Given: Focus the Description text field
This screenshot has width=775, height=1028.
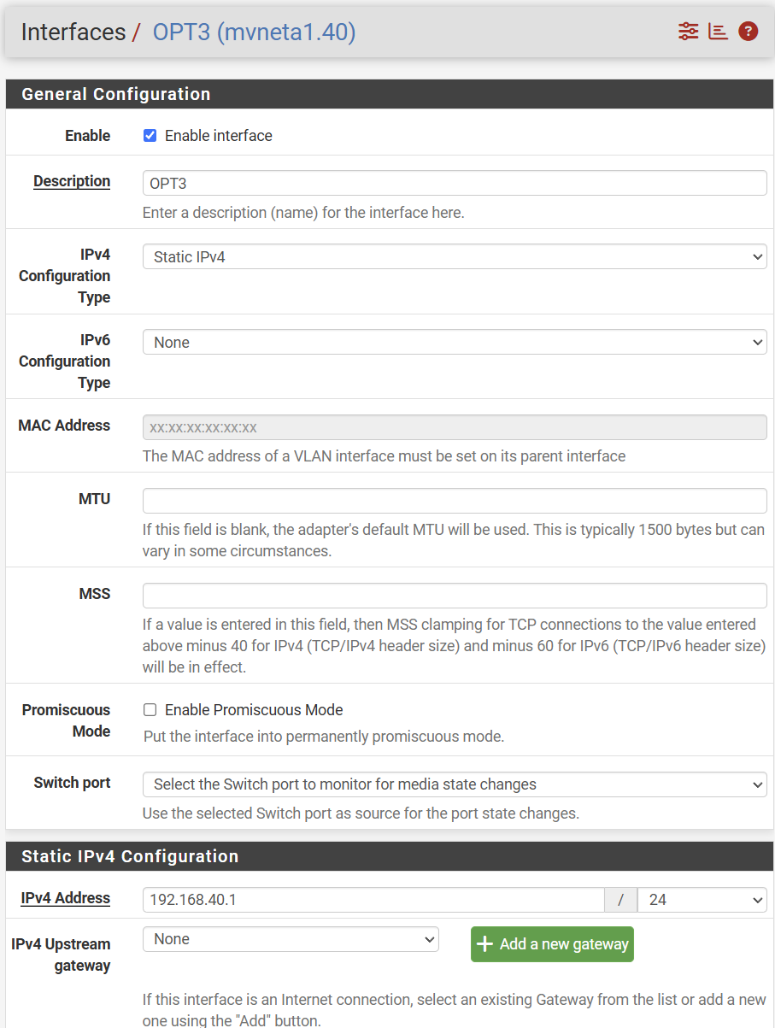Looking at the screenshot, I should 455,183.
